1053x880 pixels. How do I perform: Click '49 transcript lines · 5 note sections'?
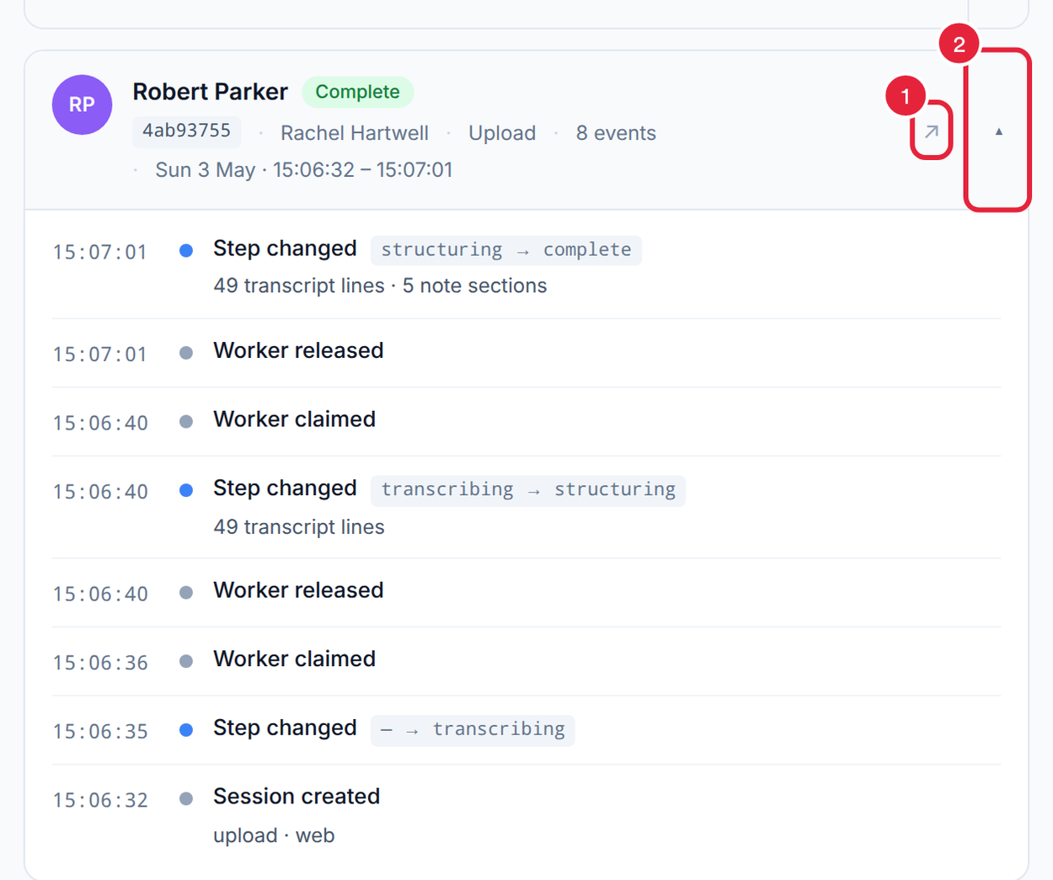pos(380,285)
